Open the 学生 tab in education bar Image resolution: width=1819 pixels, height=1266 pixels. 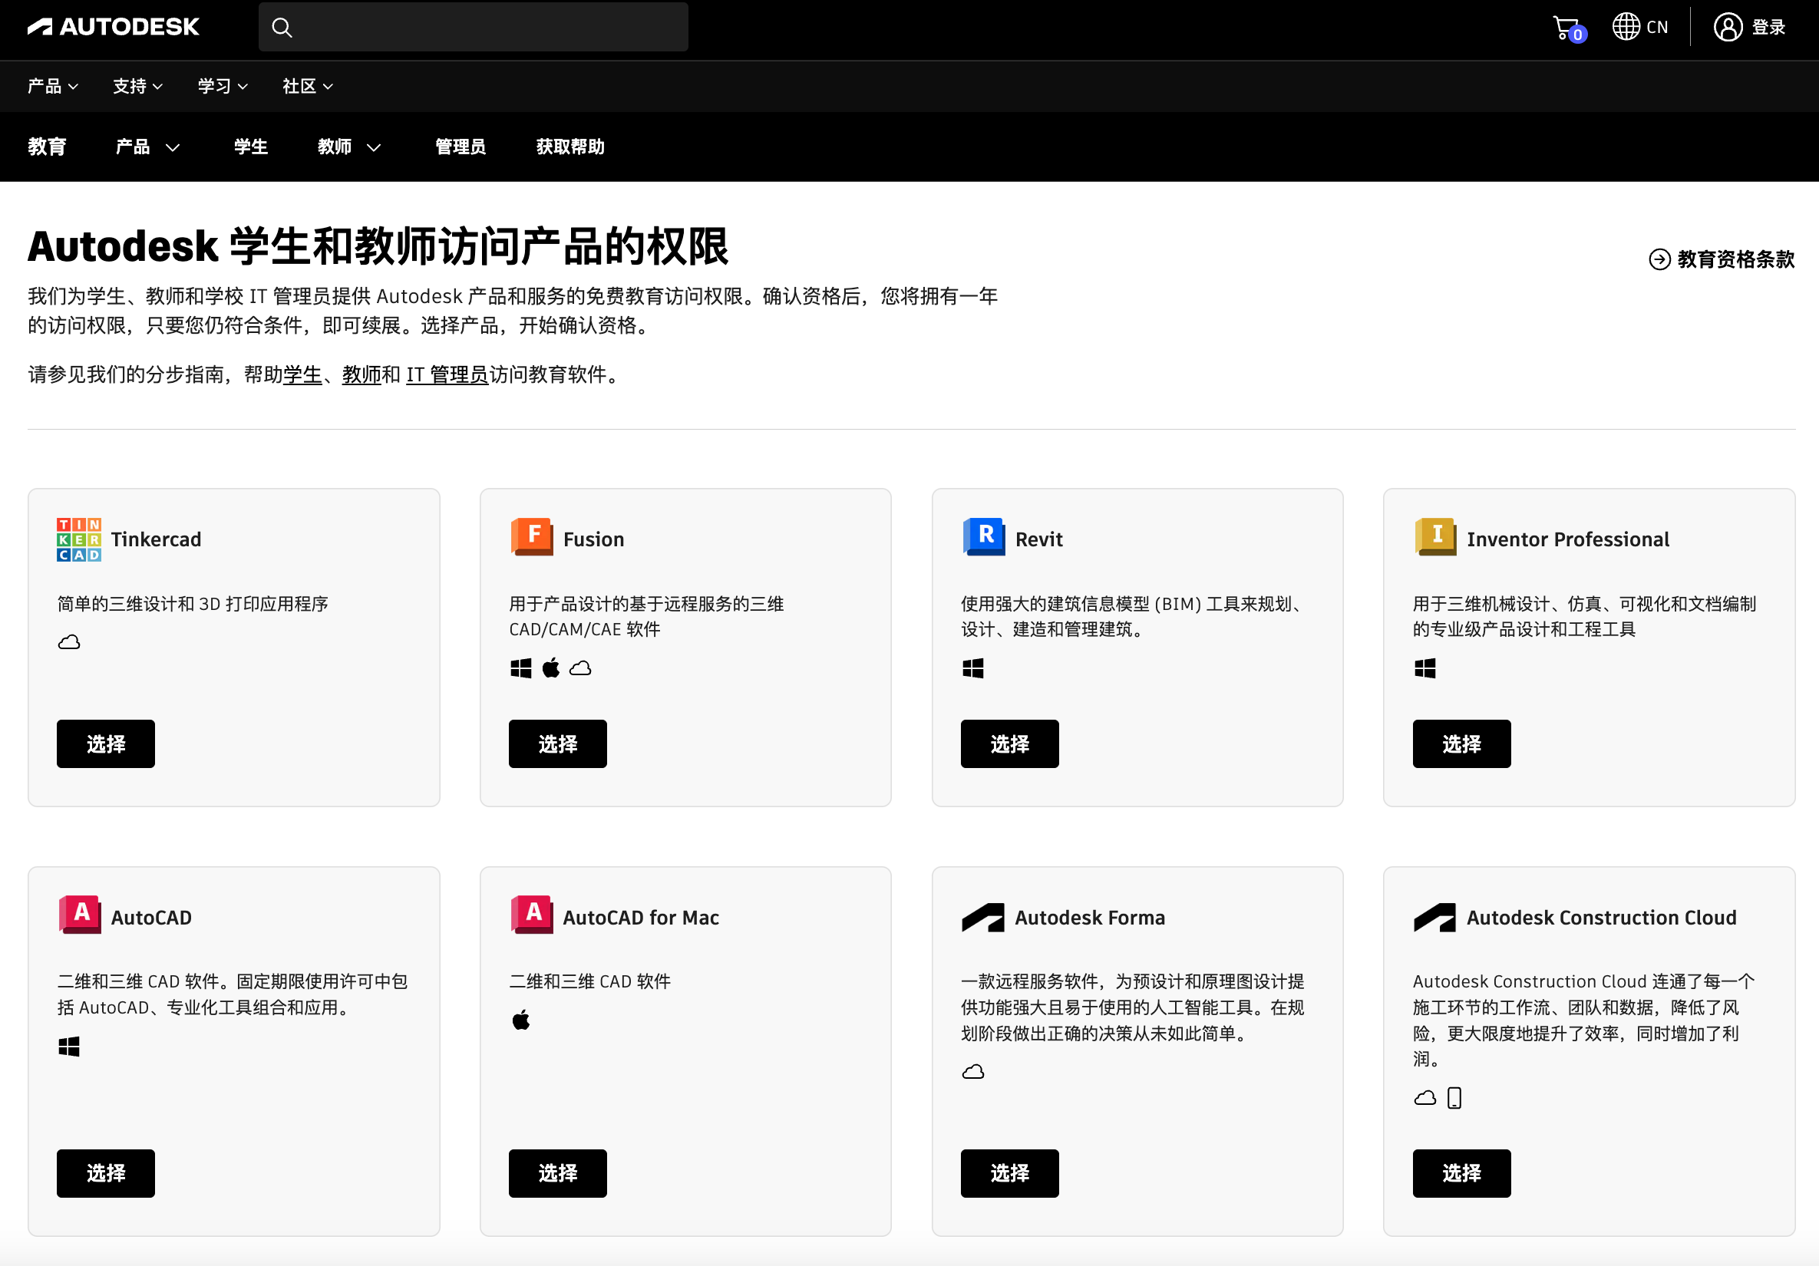(x=250, y=147)
